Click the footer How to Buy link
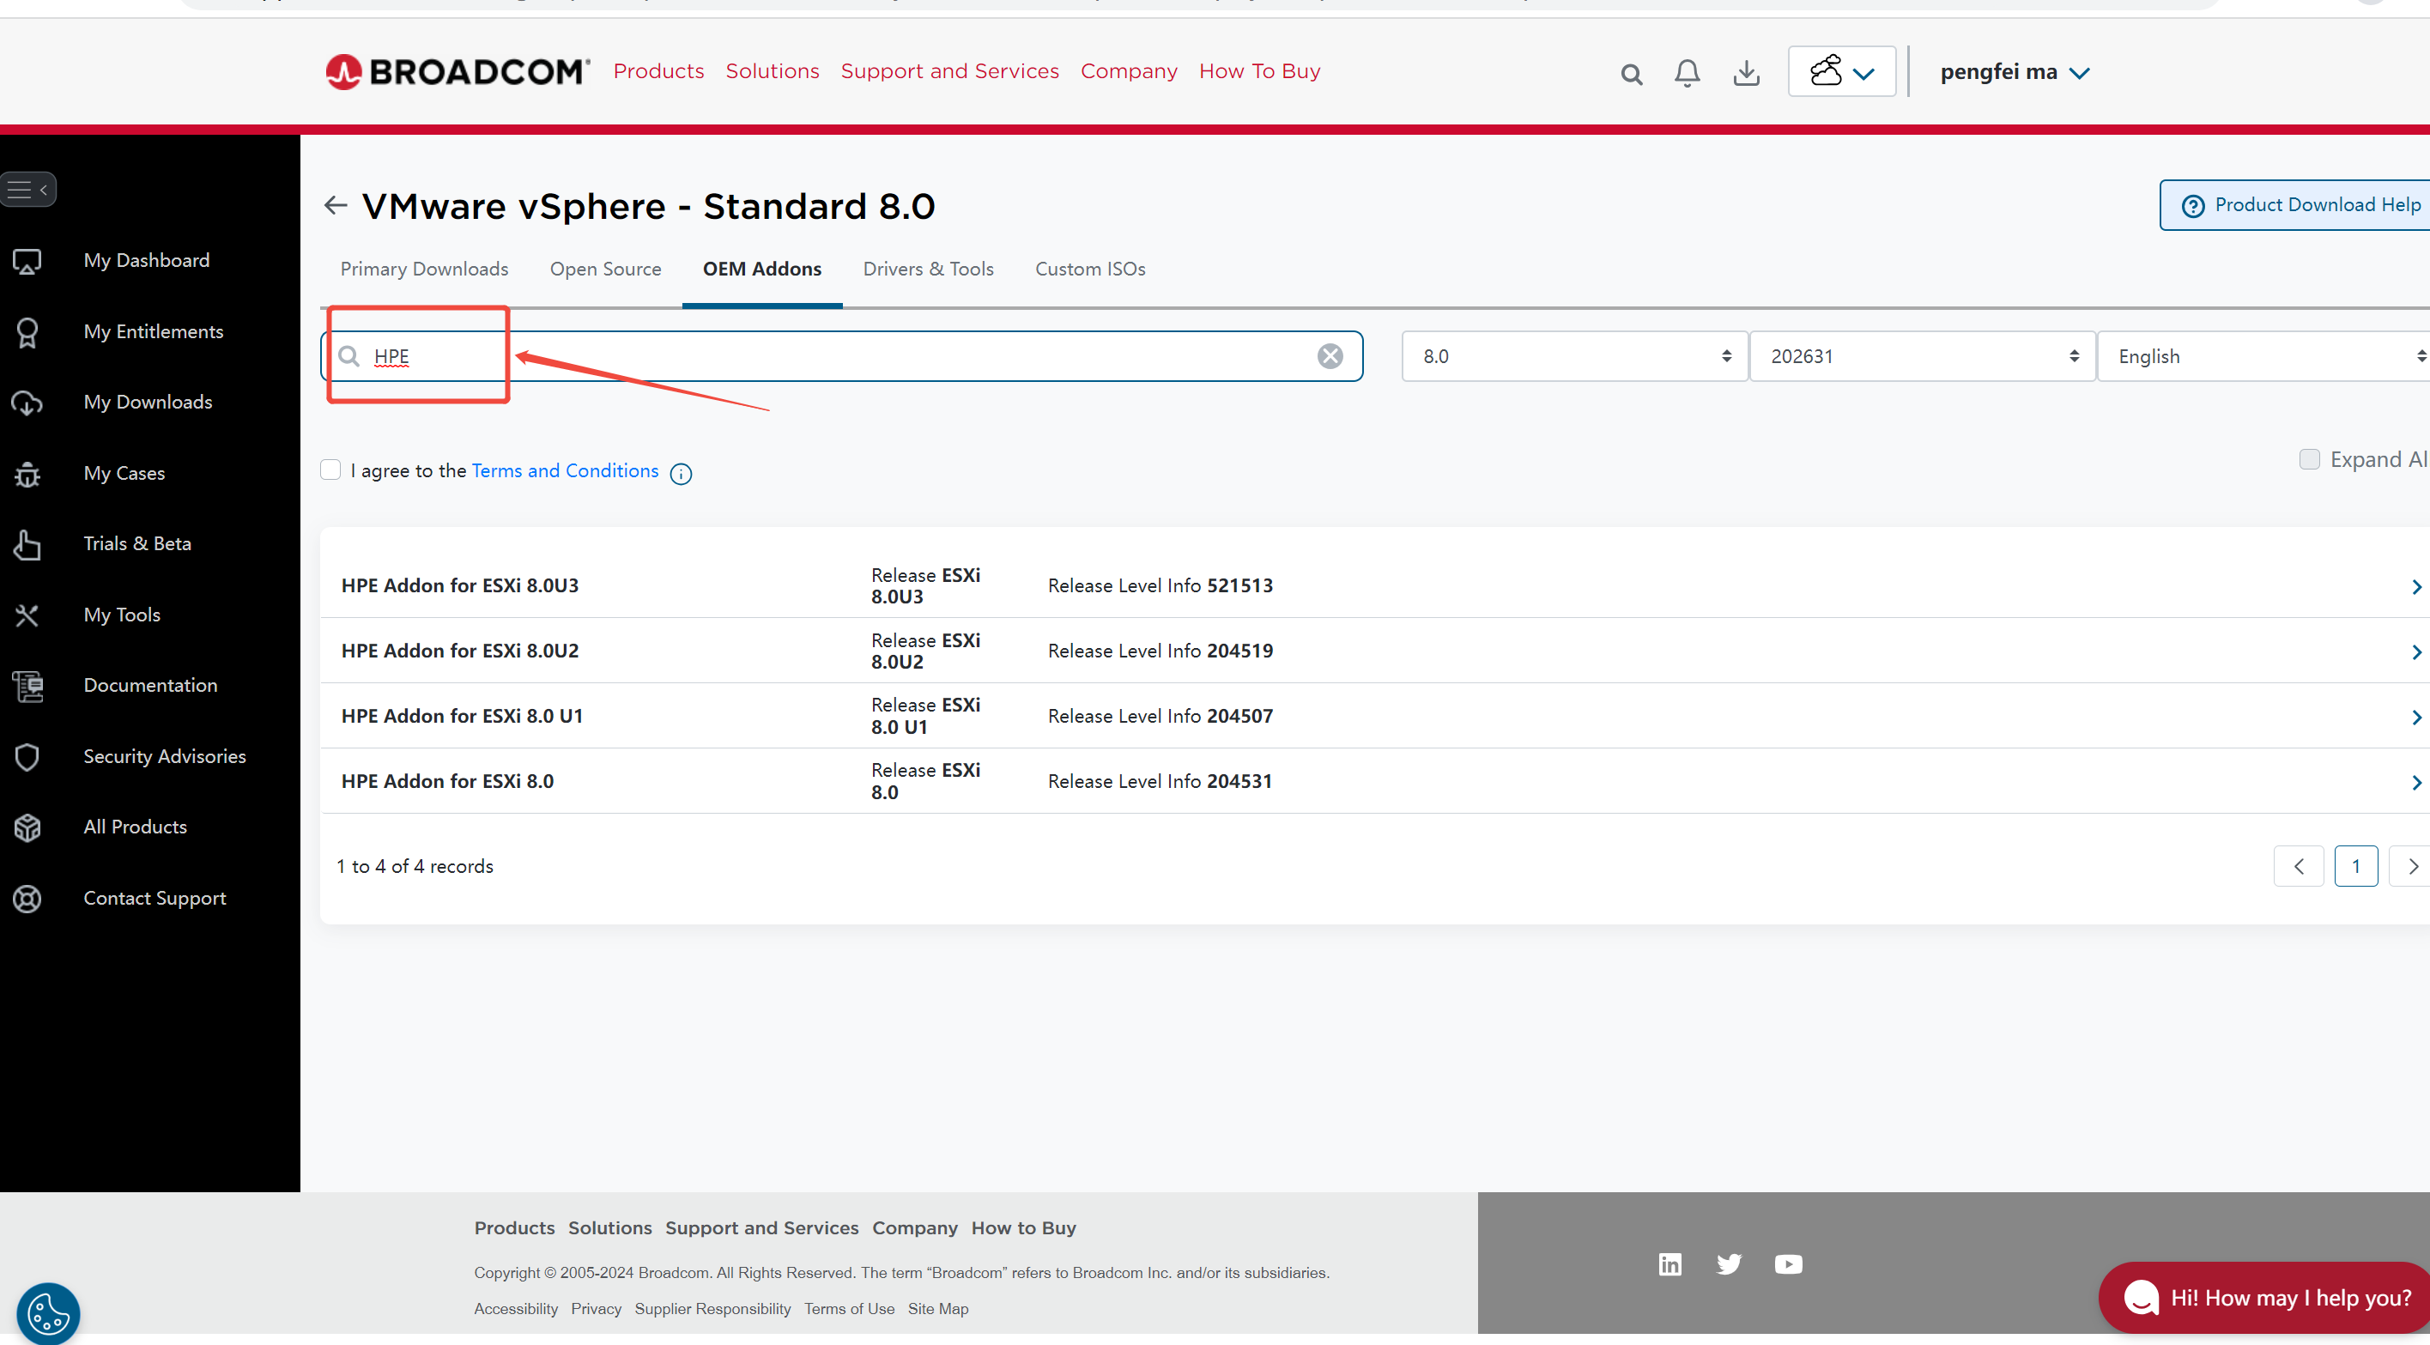This screenshot has height=1345, width=2430. pos(1023,1228)
